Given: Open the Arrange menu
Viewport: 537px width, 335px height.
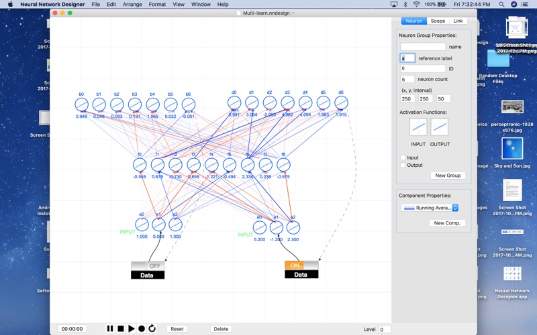Looking at the screenshot, I should [x=132, y=5].
